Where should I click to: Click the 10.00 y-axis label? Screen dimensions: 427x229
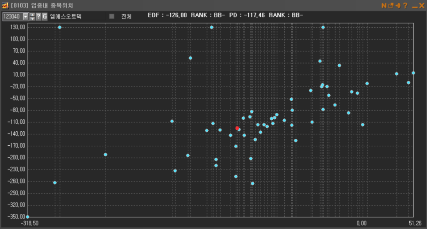[19, 74]
